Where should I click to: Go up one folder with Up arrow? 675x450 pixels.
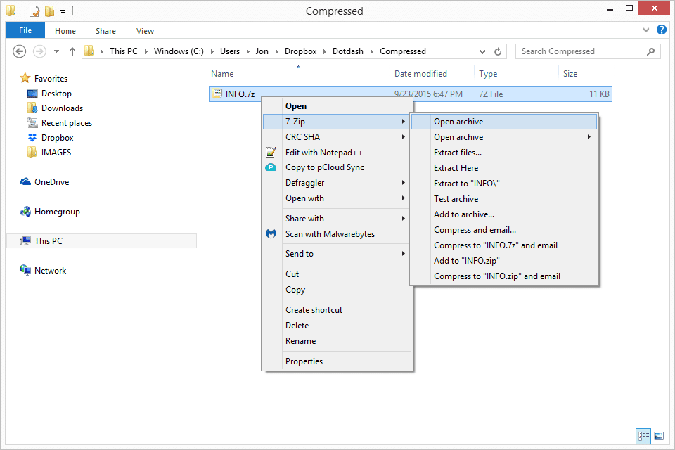point(72,51)
